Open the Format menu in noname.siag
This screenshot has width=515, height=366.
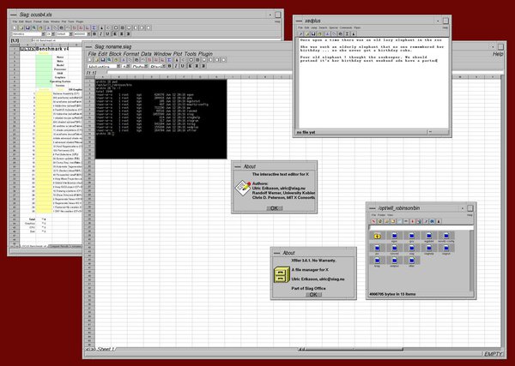pyautogui.click(x=131, y=54)
